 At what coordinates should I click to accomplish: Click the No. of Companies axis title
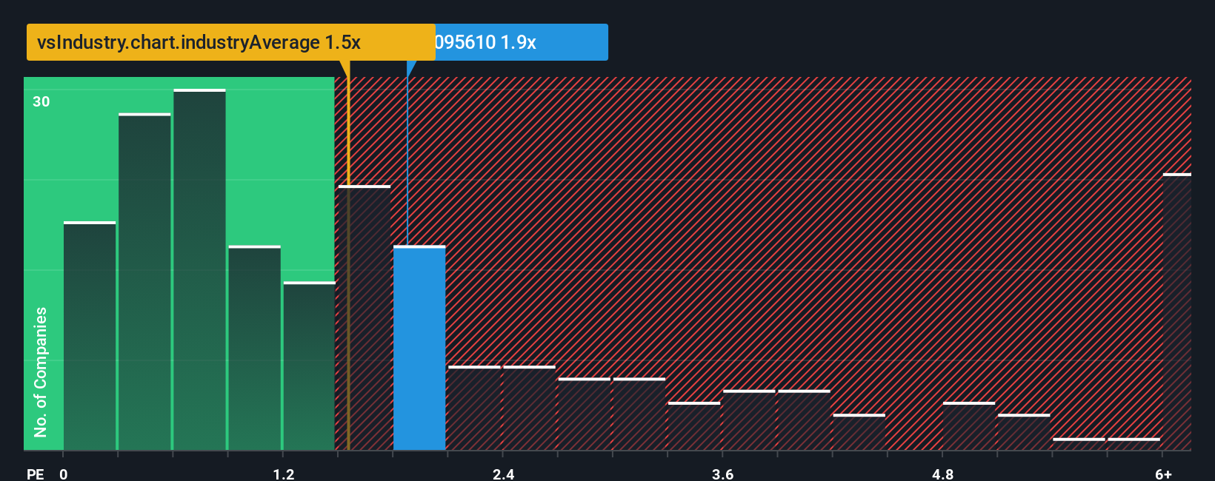(x=41, y=371)
